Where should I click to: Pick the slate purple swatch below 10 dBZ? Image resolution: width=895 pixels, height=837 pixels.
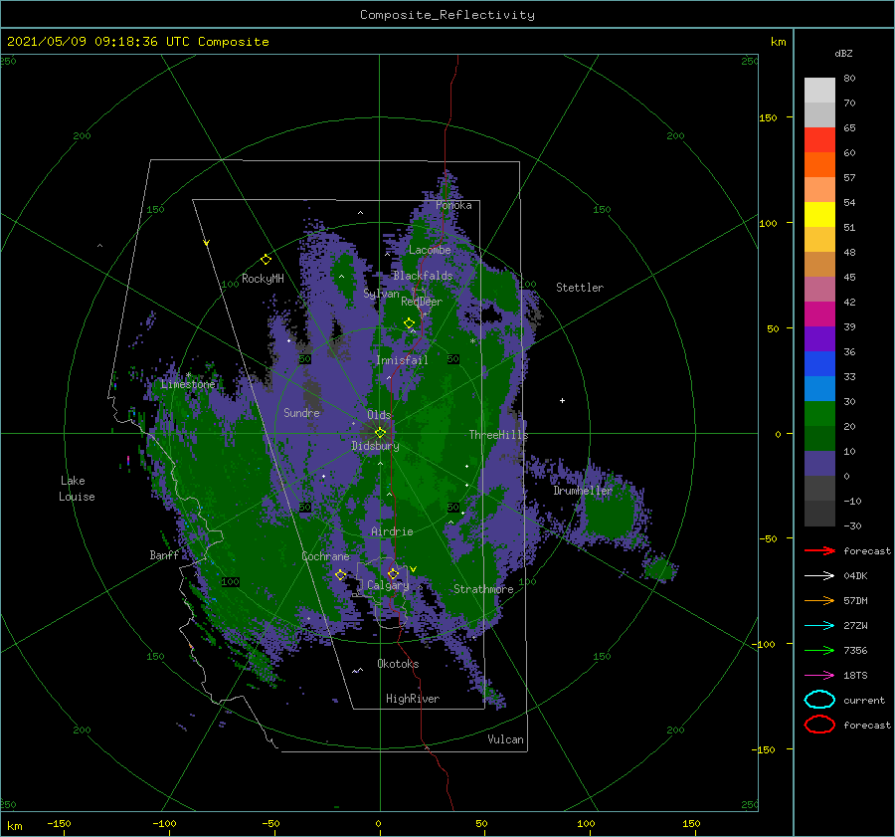click(819, 464)
